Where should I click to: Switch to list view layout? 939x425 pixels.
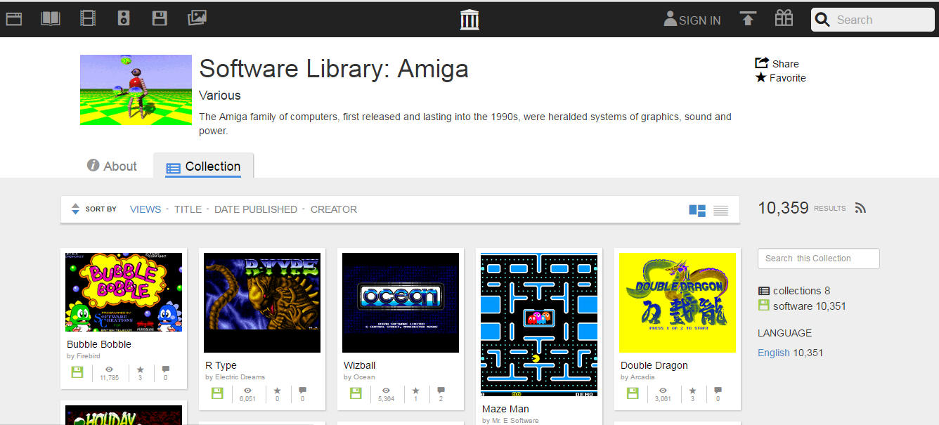(x=720, y=210)
